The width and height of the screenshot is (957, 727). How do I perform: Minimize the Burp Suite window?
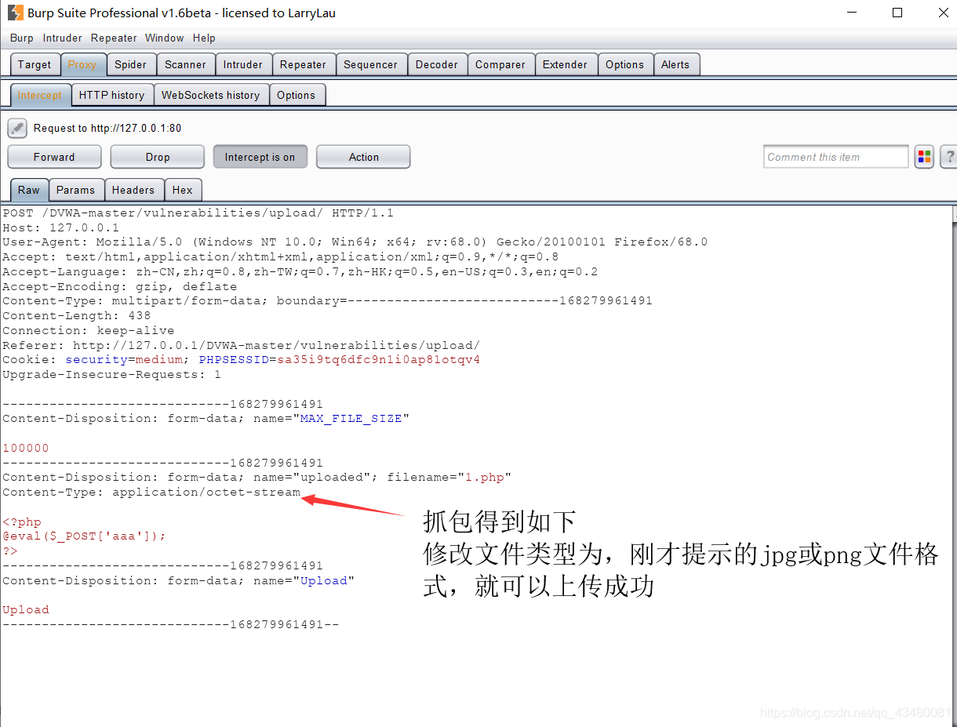point(852,13)
